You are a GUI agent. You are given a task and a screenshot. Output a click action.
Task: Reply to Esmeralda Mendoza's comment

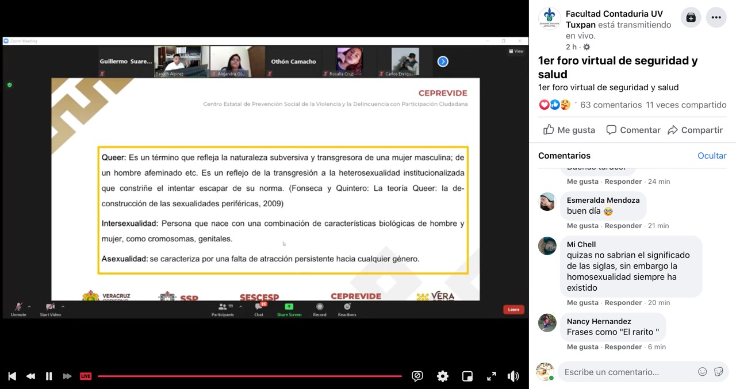tap(623, 226)
